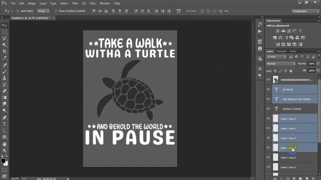Toggle Quick Mask mode
Image resolution: width=321 pixels, height=180 pixels.
(5, 170)
